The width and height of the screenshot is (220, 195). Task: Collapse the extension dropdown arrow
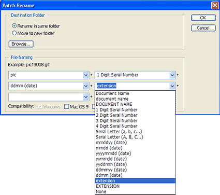[172, 86]
